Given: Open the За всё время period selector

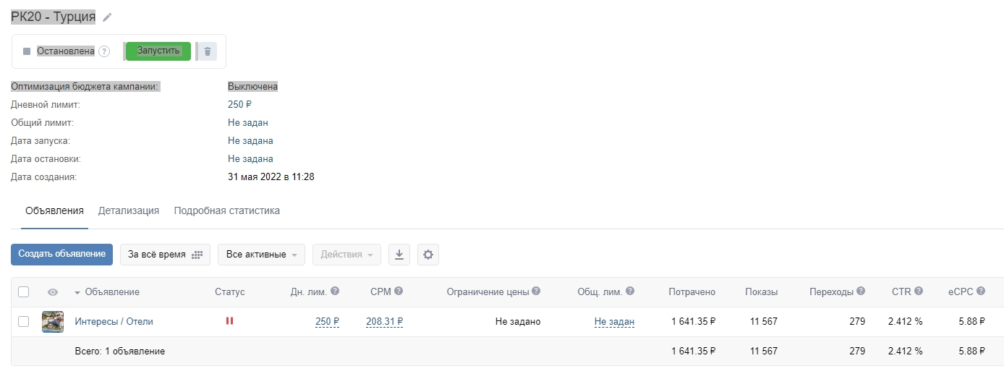Looking at the screenshot, I should pos(165,255).
